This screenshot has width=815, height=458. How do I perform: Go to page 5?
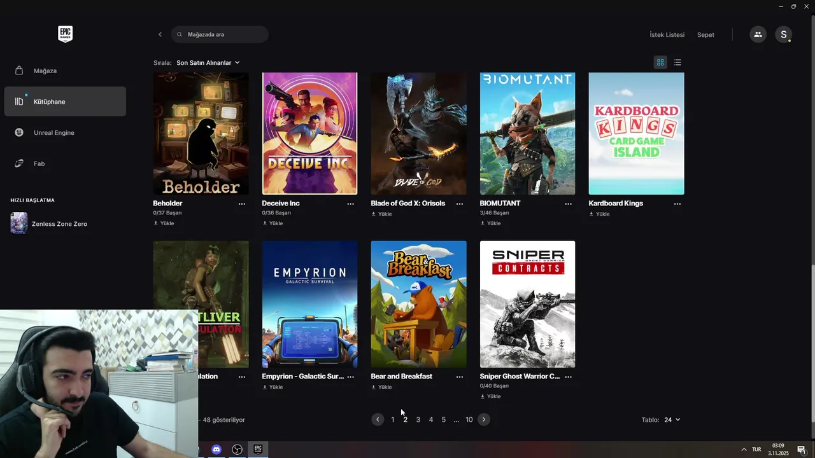tap(444, 420)
